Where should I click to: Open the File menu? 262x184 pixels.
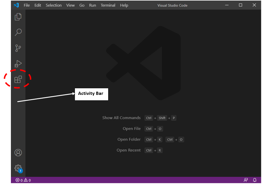point(26,5)
